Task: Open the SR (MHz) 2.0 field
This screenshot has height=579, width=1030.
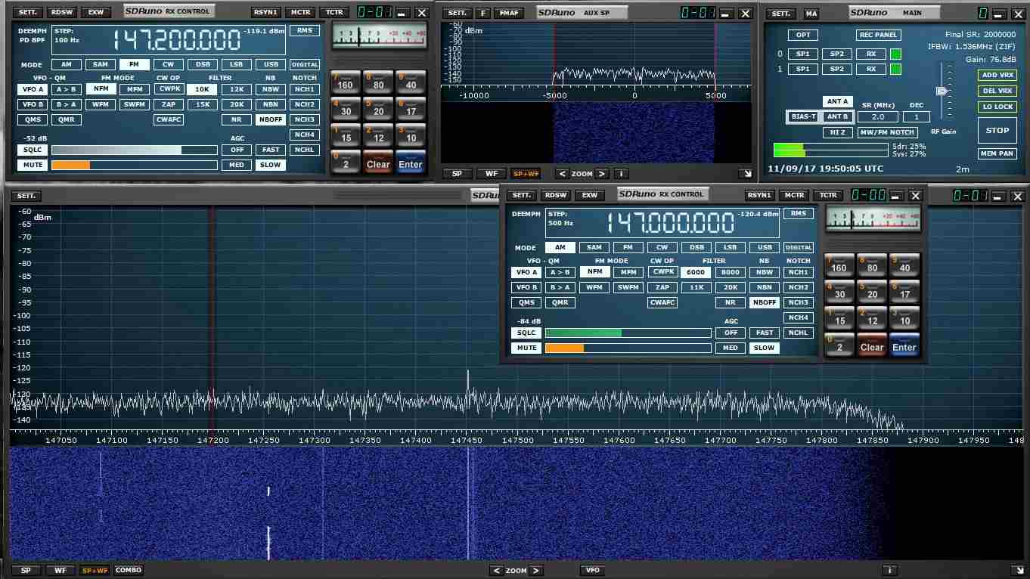Action: pyautogui.click(x=878, y=116)
